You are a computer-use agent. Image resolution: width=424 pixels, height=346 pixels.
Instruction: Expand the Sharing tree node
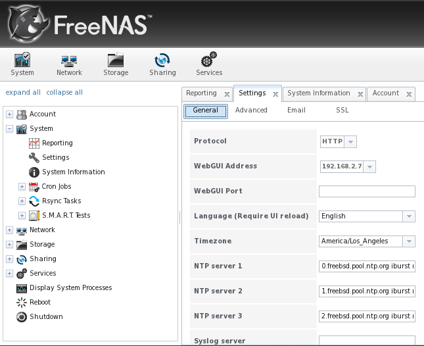coord(9,259)
